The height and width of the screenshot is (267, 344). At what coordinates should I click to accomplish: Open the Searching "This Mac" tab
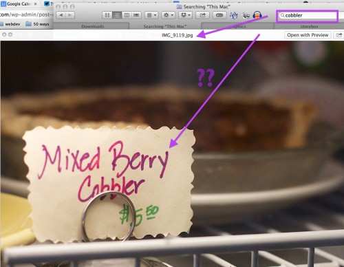click(x=165, y=26)
